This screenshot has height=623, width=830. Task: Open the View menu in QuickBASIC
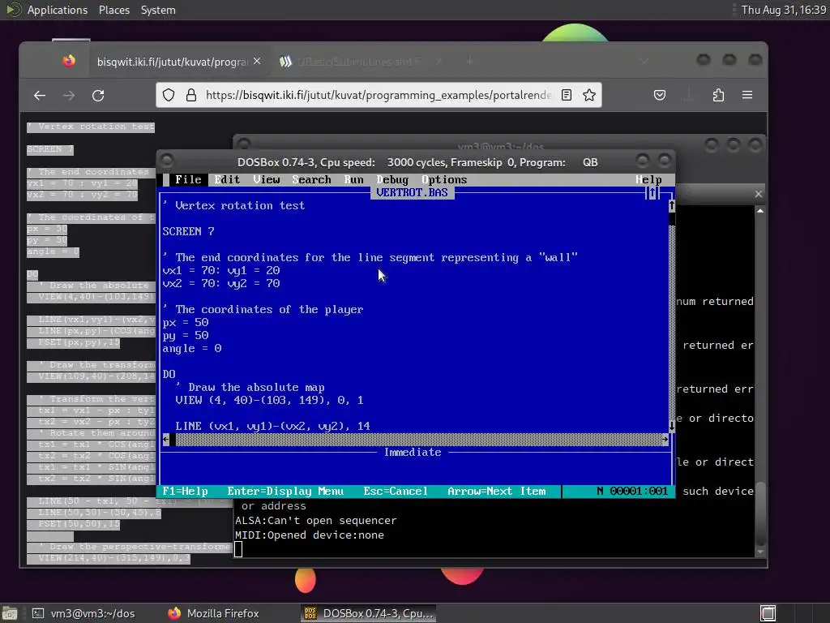coord(266,179)
